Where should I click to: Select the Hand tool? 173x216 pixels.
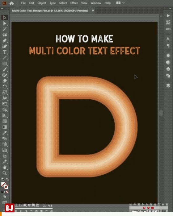[5, 167]
